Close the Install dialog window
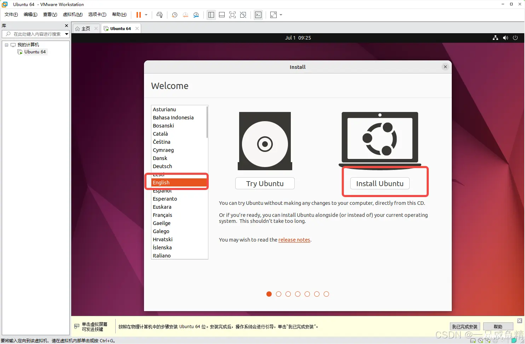 coord(445,67)
